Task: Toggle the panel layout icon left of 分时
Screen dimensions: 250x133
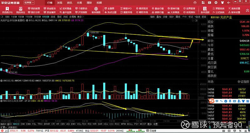Action: click(x=2, y=17)
